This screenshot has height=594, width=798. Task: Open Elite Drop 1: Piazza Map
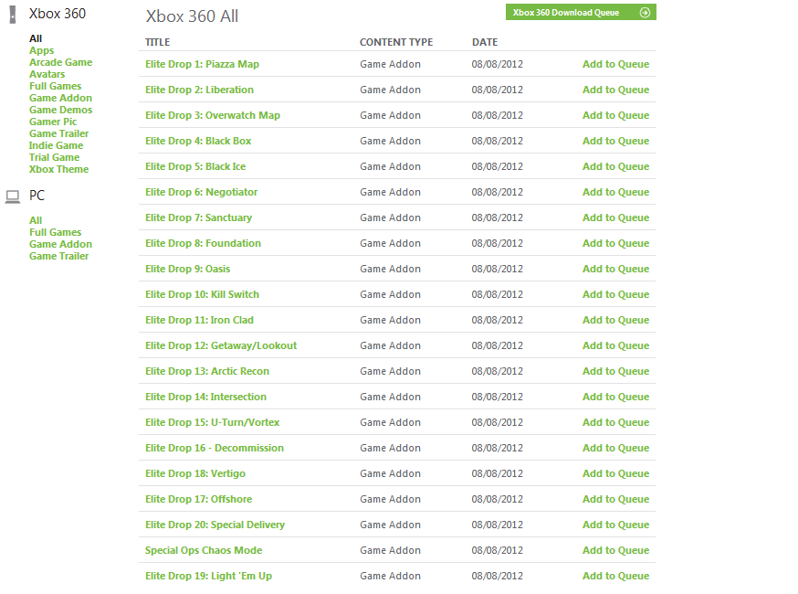[202, 64]
